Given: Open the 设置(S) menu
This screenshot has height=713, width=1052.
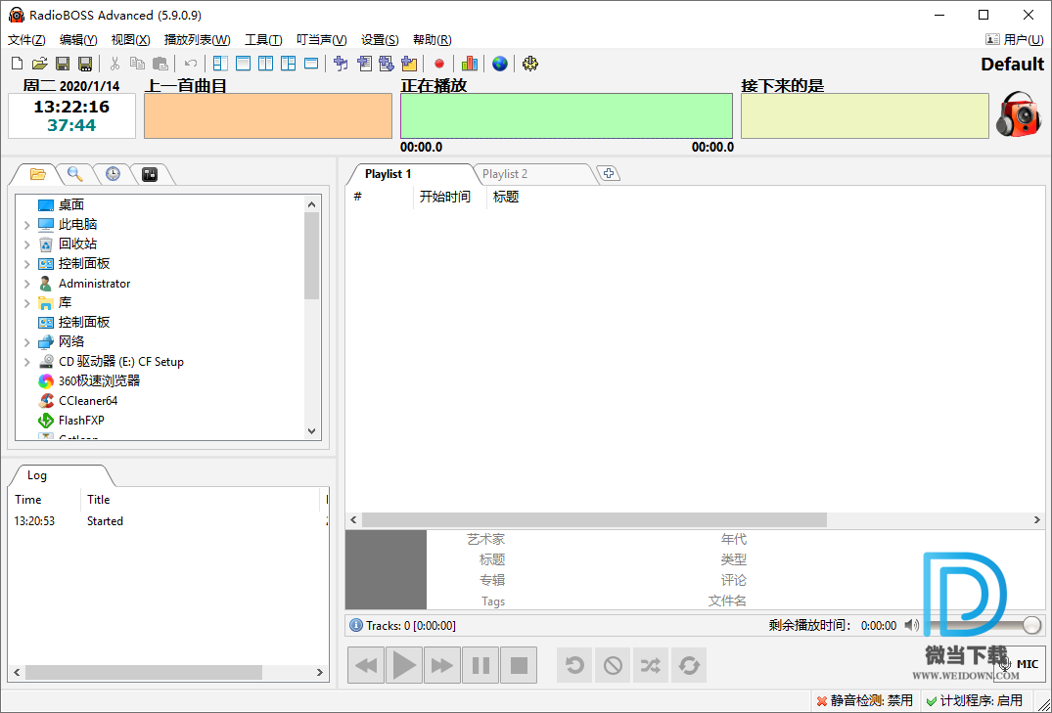Looking at the screenshot, I should click(380, 40).
